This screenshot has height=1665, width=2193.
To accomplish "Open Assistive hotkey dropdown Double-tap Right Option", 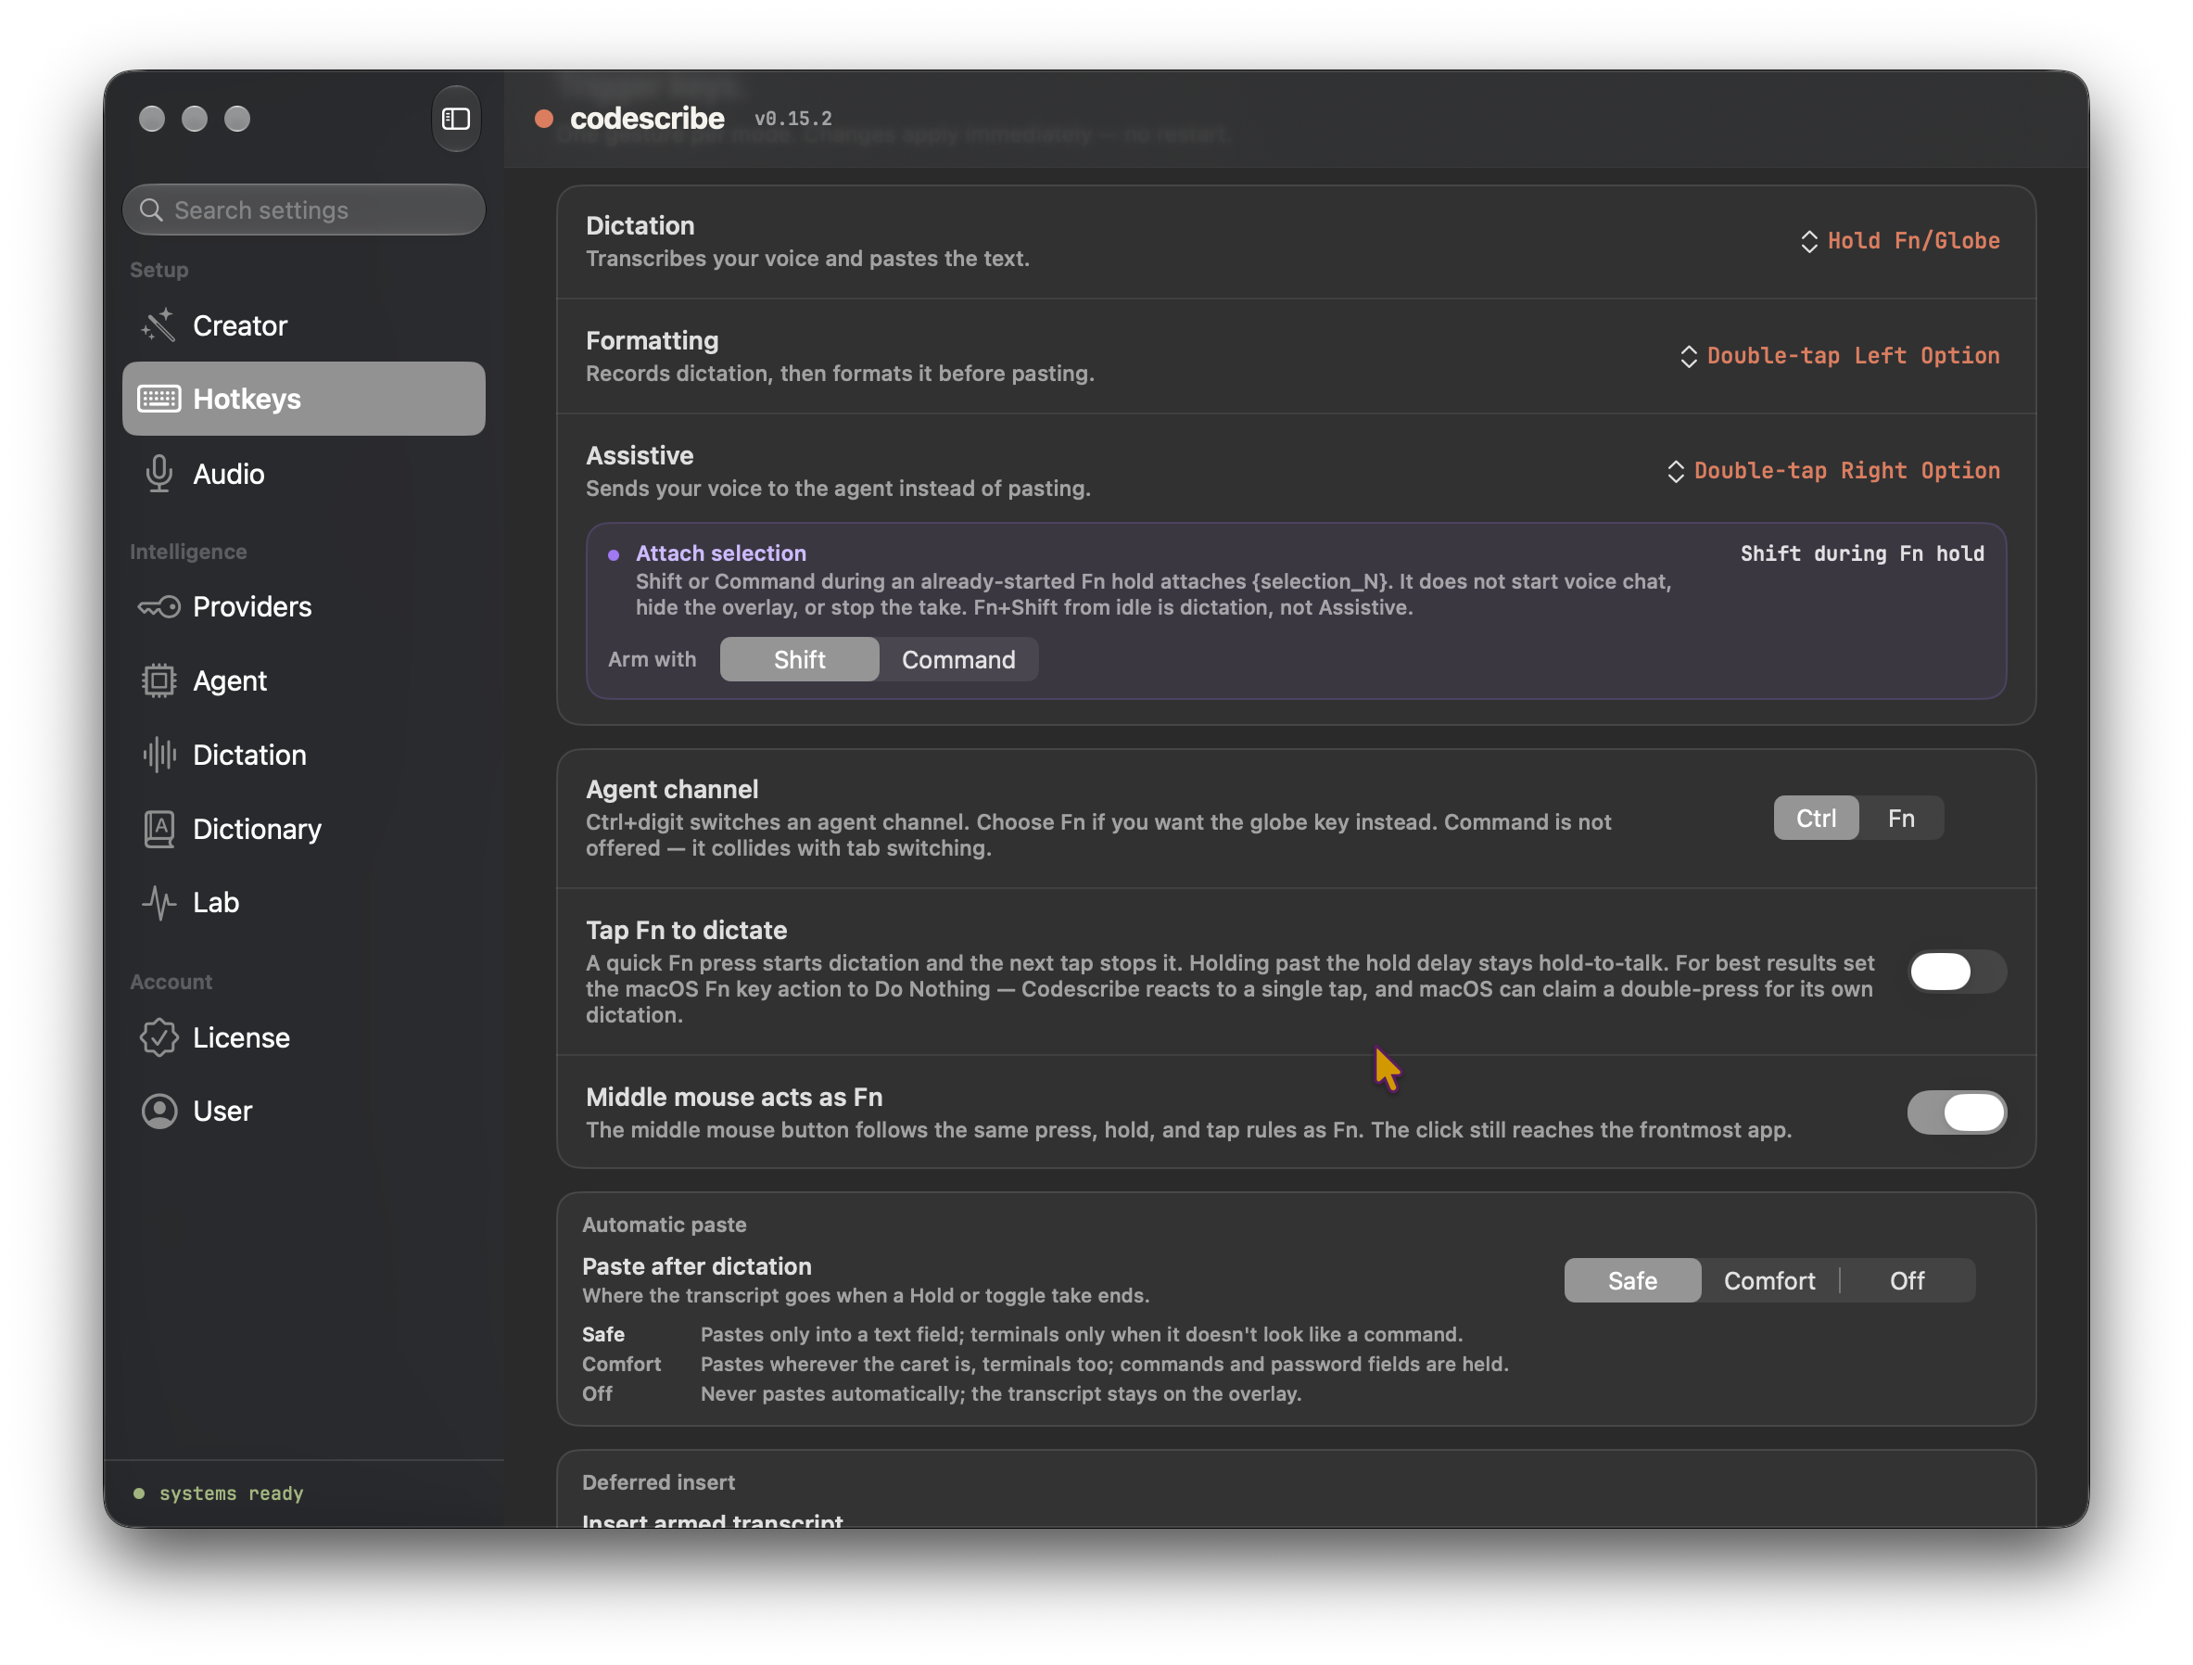I will click(x=1833, y=471).
